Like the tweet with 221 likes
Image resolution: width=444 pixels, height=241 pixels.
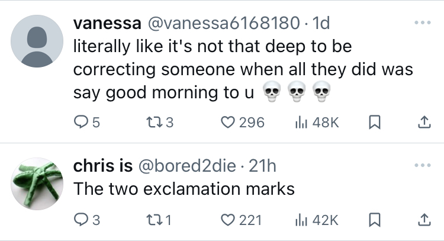241,220
